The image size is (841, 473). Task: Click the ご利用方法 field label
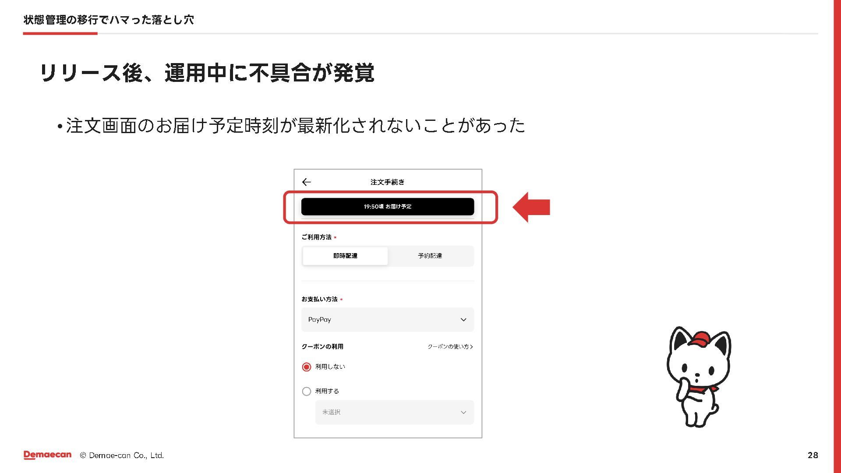[316, 237]
